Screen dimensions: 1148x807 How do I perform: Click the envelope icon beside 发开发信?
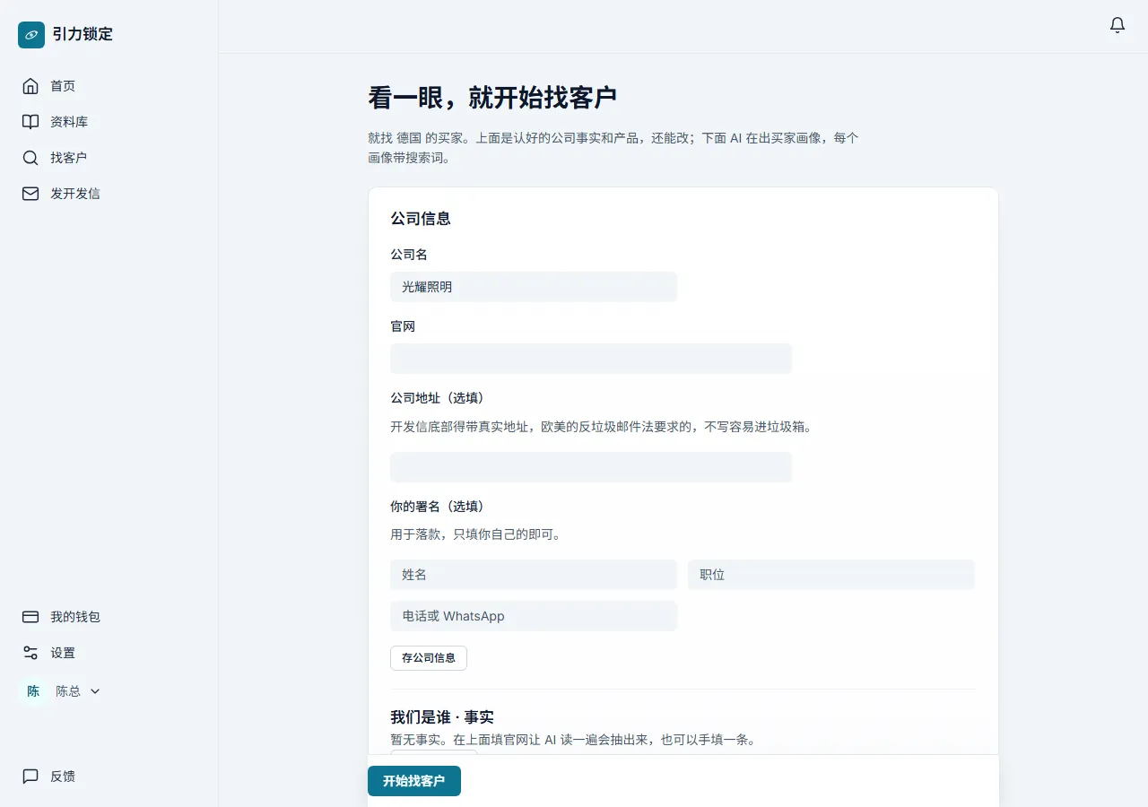point(30,194)
